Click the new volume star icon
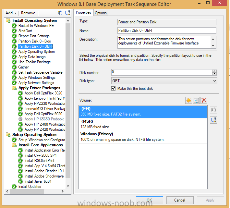This screenshot has height=208, width=230. [x=188, y=101]
